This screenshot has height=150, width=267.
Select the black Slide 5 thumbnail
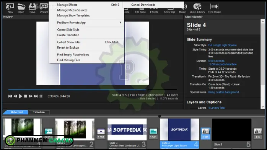pyautogui.click(x=232, y=129)
